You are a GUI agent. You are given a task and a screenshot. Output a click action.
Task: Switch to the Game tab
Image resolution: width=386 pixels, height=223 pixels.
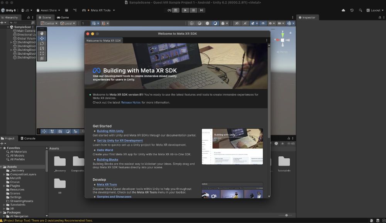click(63, 17)
